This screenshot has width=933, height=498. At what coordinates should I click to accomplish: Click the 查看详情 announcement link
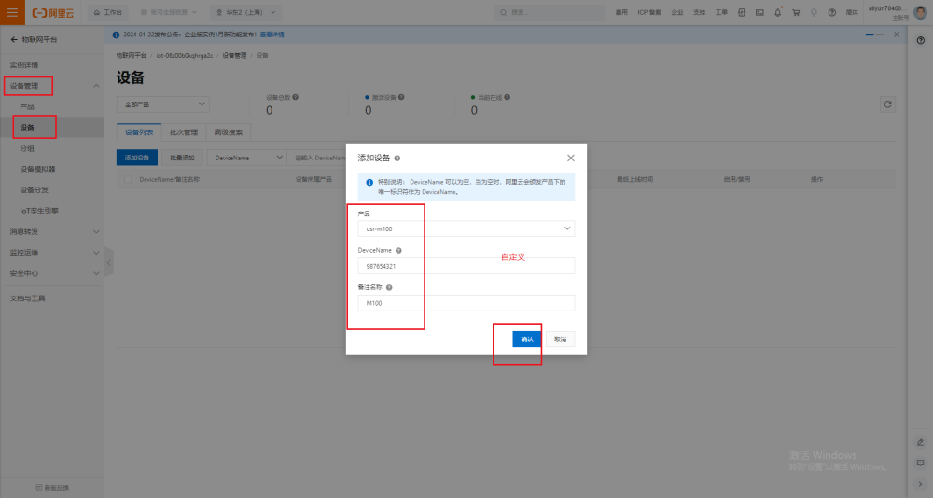(x=272, y=35)
